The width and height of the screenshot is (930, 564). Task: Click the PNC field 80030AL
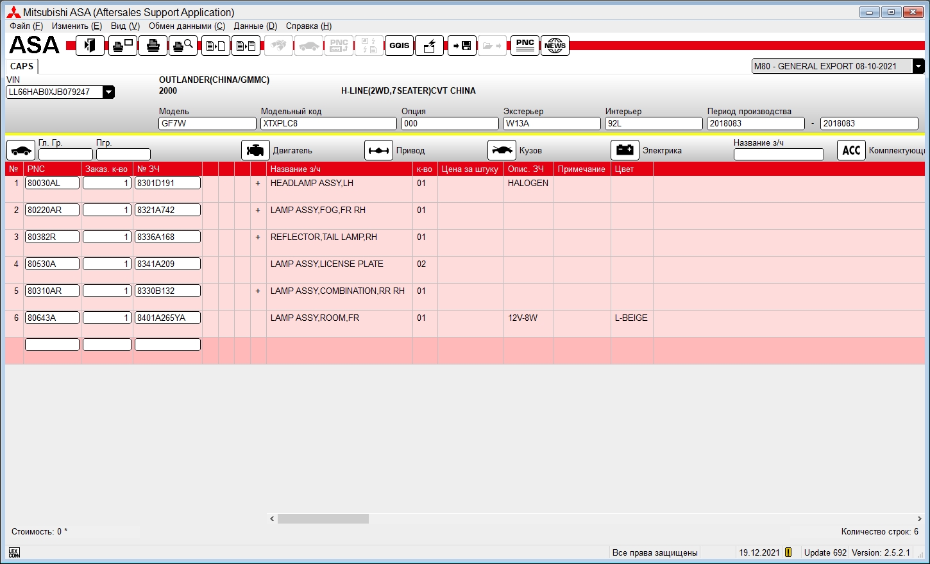(52, 183)
